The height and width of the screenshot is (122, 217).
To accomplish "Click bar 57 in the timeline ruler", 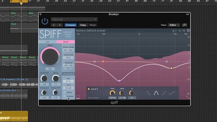I will pyautogui.click(x=118, y=1).
